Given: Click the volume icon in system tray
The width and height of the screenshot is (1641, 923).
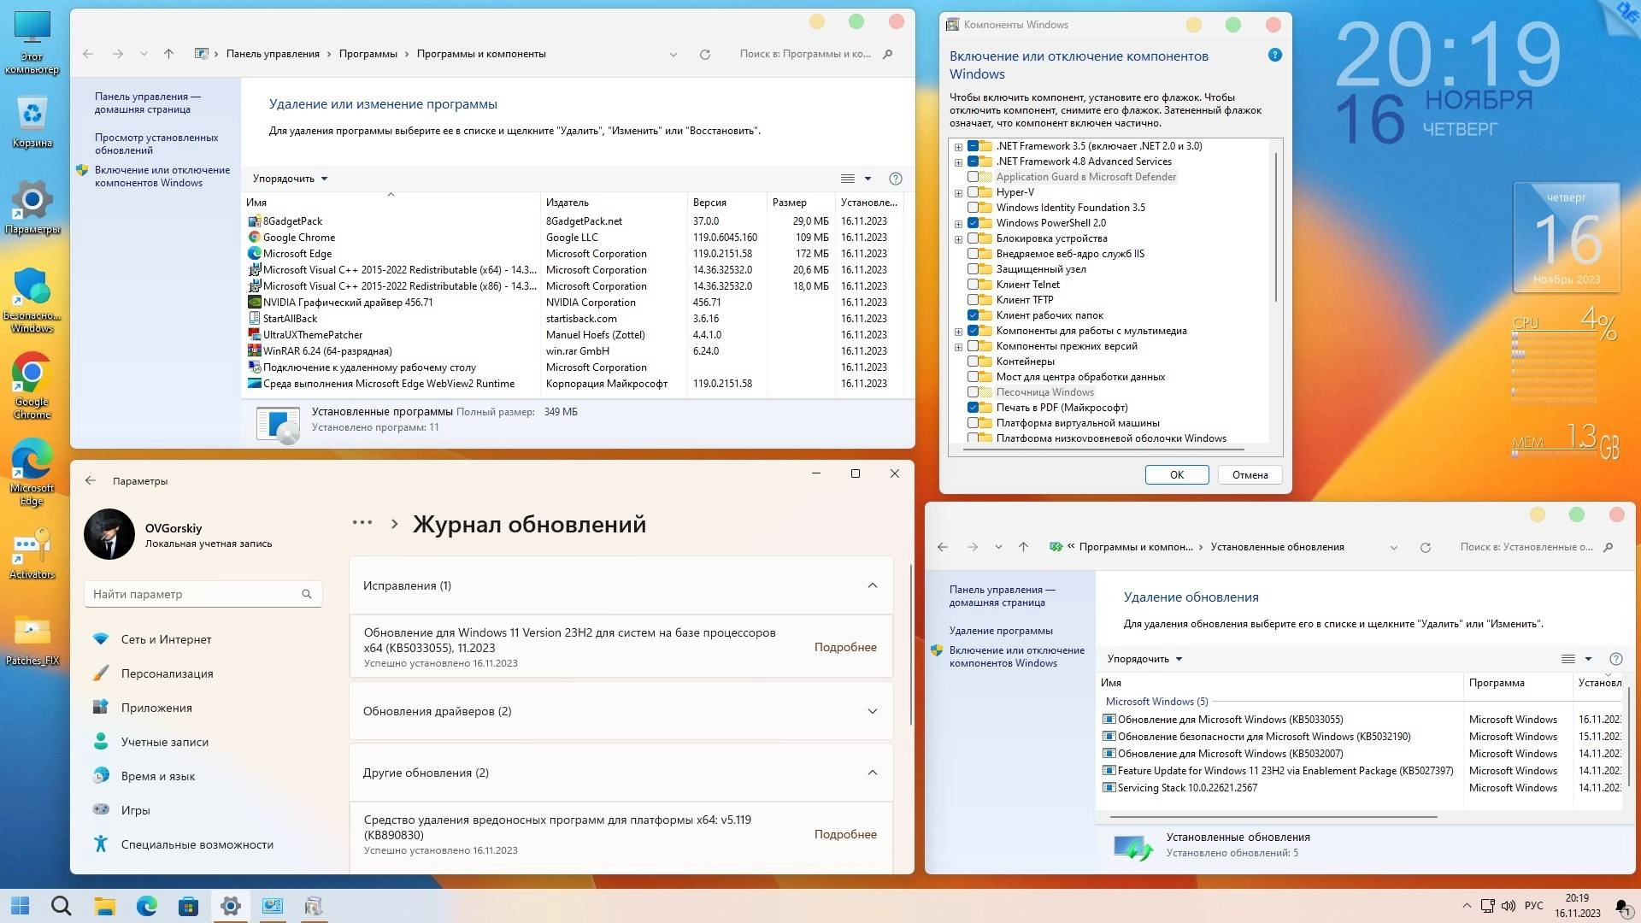Looking at the screenshot, I should coord(1508,906).
